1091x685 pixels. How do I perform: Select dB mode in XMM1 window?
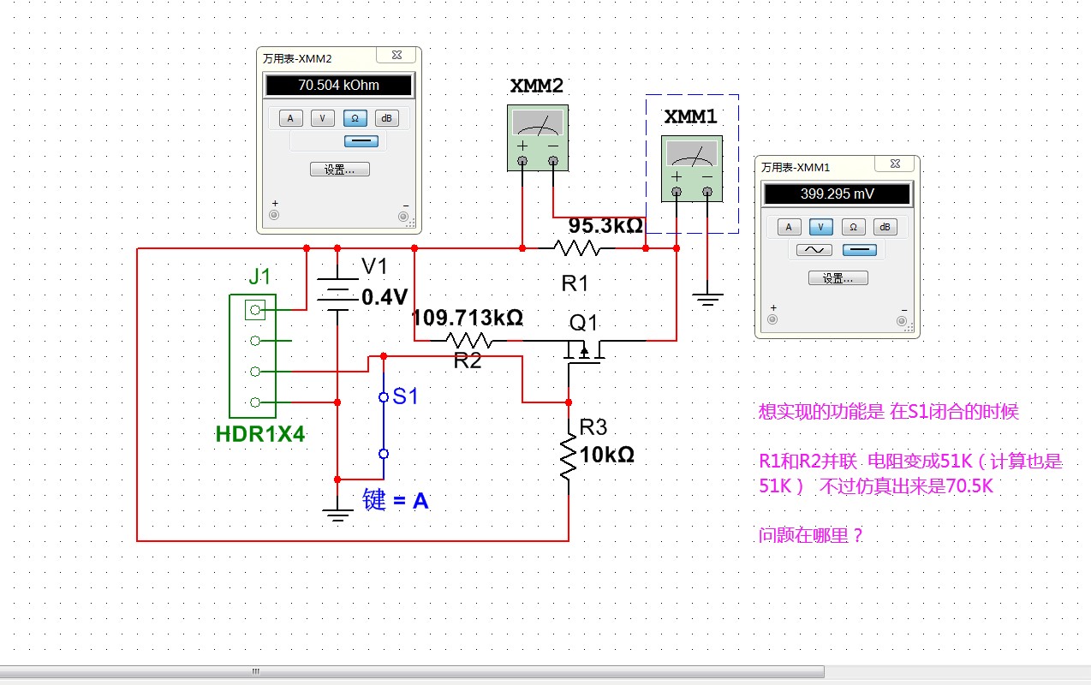885,227
